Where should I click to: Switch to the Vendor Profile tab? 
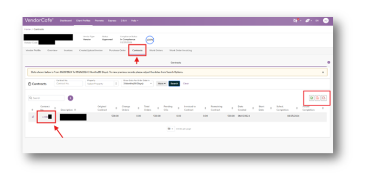point(33,51)
